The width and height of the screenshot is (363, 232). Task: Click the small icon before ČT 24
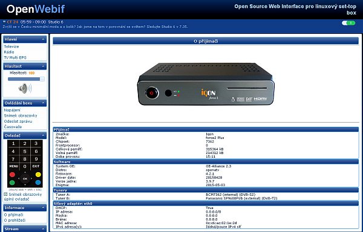pos(4,22)
